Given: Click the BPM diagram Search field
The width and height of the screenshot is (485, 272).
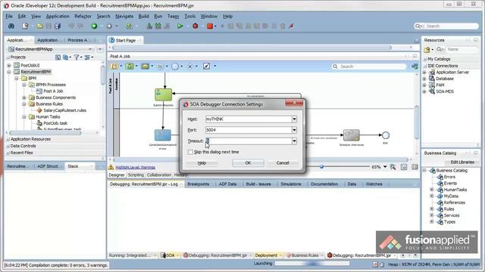Looking at the screenshot, I should coord(369,66).
